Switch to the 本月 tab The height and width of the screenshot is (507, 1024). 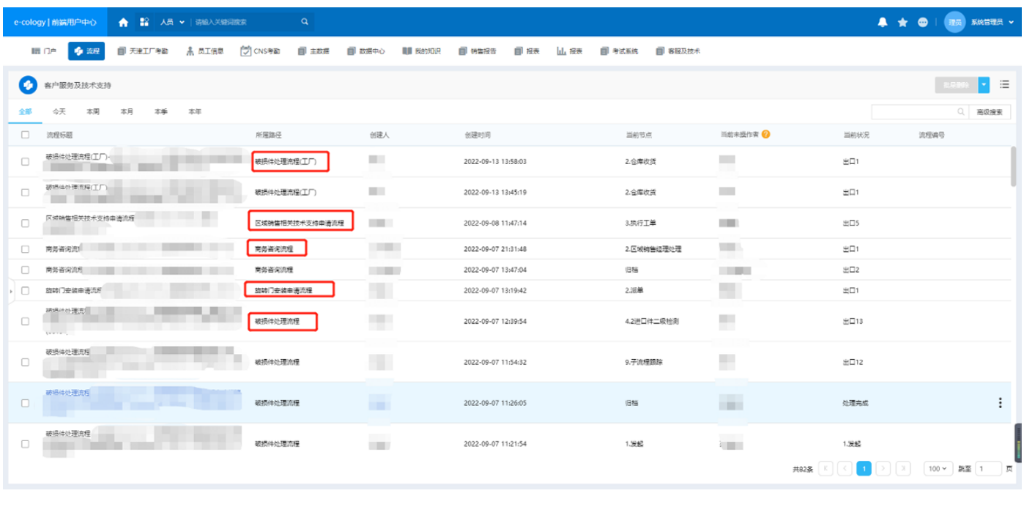[127, 112]
